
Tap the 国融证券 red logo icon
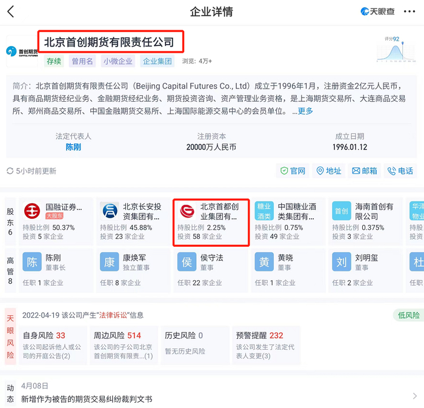coord(32,211)
